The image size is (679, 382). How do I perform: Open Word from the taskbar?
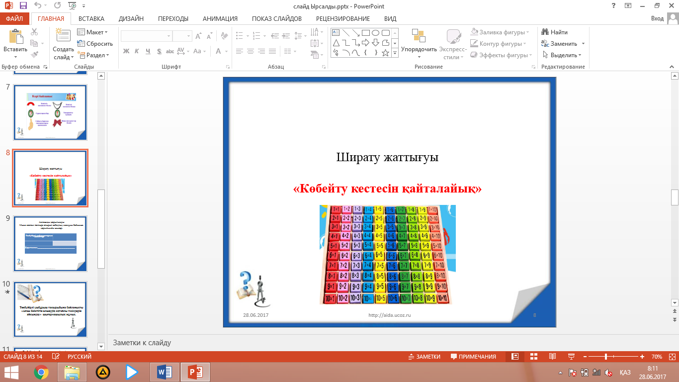coord(165,372)
